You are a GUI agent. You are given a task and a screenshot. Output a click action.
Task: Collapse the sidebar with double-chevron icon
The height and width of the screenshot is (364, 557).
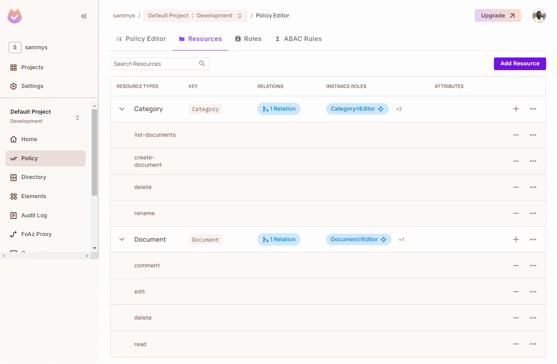[84, 16]
